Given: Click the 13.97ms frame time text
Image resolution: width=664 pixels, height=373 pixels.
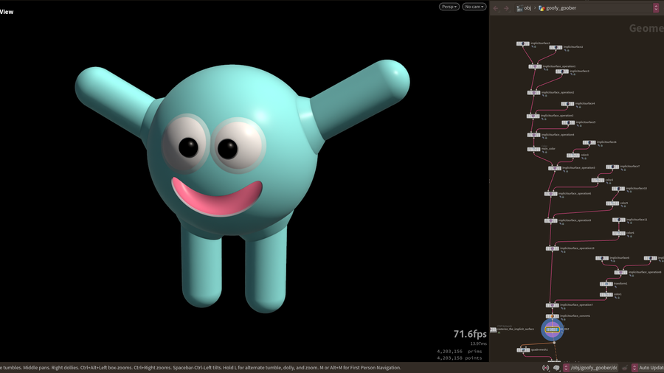Looking at the screenshot, I should tap(479, 344).
